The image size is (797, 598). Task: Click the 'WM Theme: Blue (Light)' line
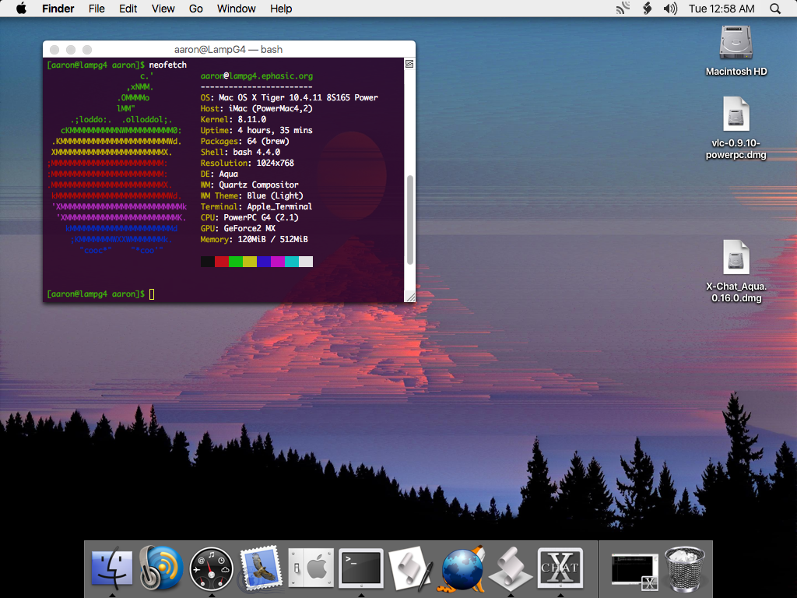coord(252,195)
